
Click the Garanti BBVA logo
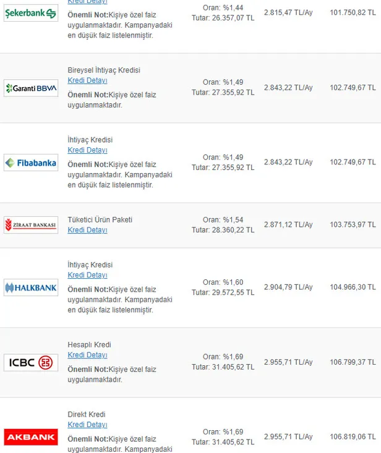coord(31,88)
